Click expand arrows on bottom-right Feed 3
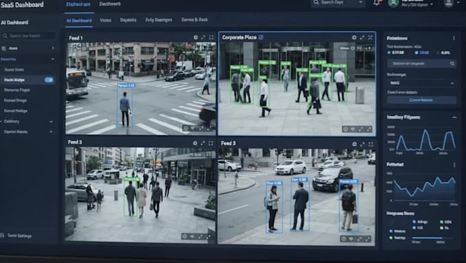The width and height of the screenshot is (466, 263). (x=363, y=144)
